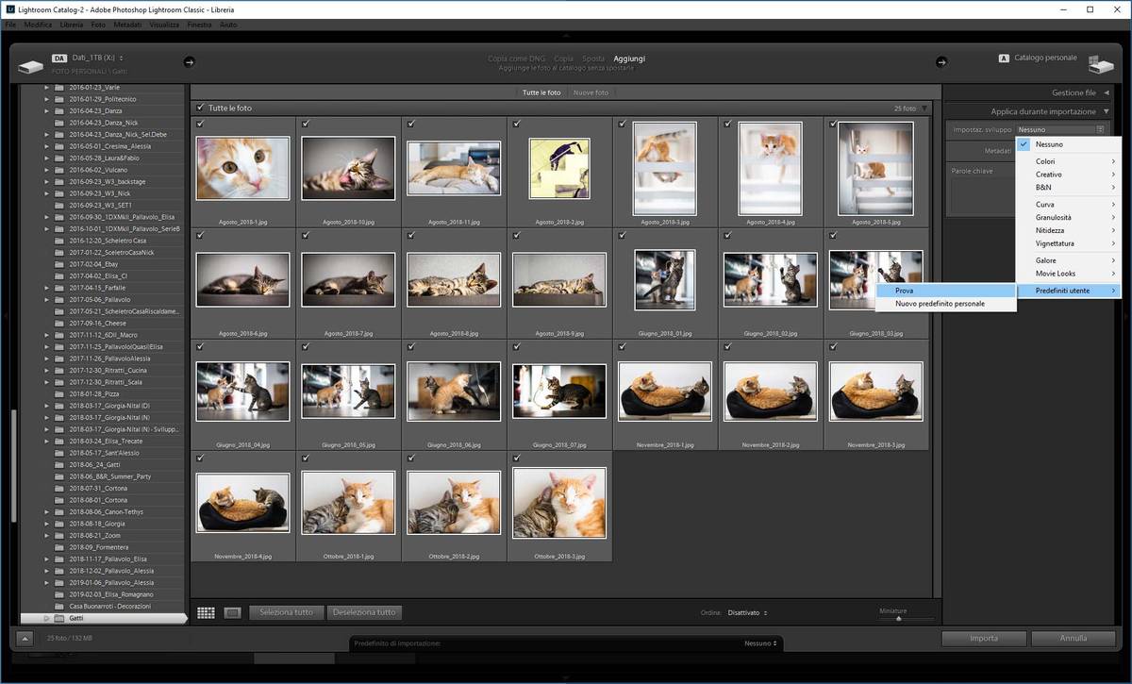Adjust the Miniature thumbnail size slider
The height and width of the screenshot is (684, 1132).
tap(898, 619)
